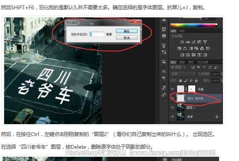Open the Character panel icon
Image resolution: width=239 pixels, height=161 pixels.
pos(164,71)
